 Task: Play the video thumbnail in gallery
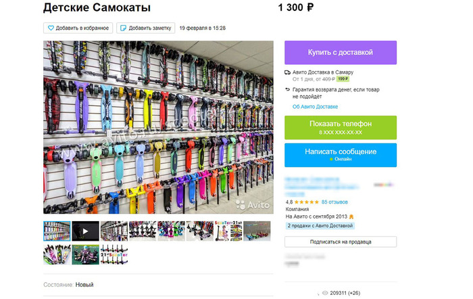(x=85, y=231)
